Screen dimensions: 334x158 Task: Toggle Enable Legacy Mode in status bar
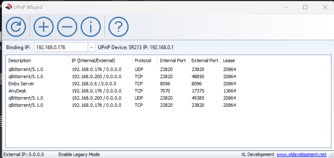pyautogui.click(x=79, y=154)
